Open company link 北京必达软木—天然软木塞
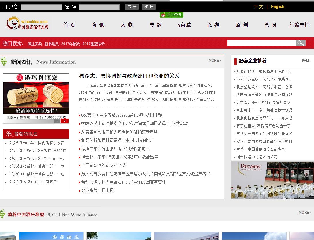This screenshot has width=314, height=240. point(264,87)
